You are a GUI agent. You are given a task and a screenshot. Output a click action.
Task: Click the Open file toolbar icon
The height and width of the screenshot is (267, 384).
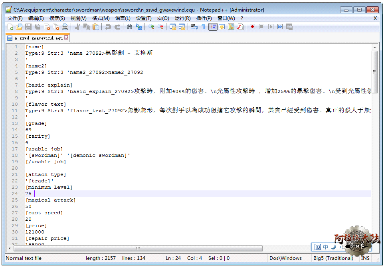click(x=19, y=27)
